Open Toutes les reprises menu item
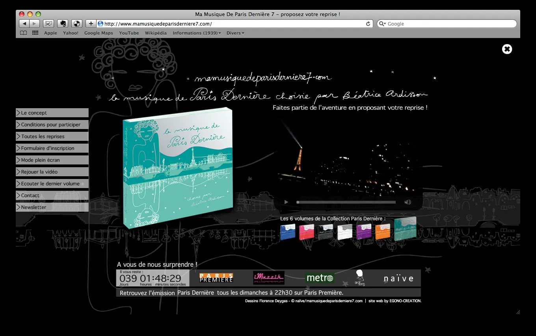536x336 pixels. pyautogui.click(x=52, y=137)
